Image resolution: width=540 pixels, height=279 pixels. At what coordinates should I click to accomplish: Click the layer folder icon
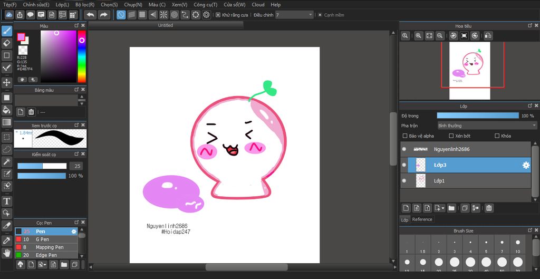(x=451, y=208)
